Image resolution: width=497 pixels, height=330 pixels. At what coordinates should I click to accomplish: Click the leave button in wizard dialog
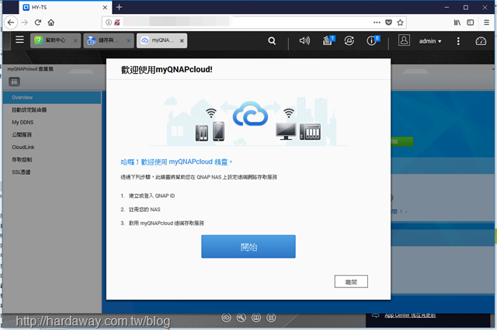351,282
